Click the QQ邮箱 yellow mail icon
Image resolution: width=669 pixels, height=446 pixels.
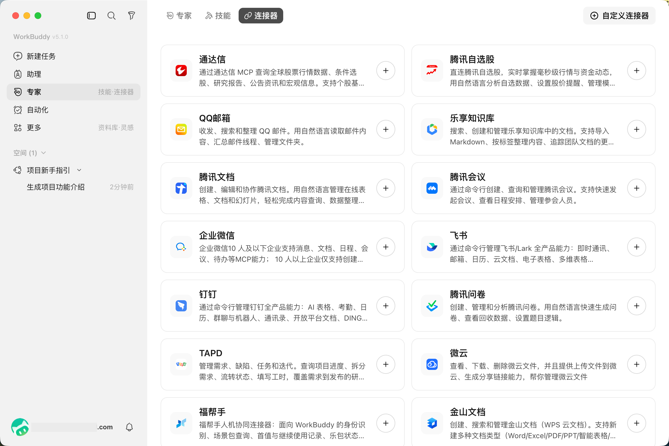point(181,129)
